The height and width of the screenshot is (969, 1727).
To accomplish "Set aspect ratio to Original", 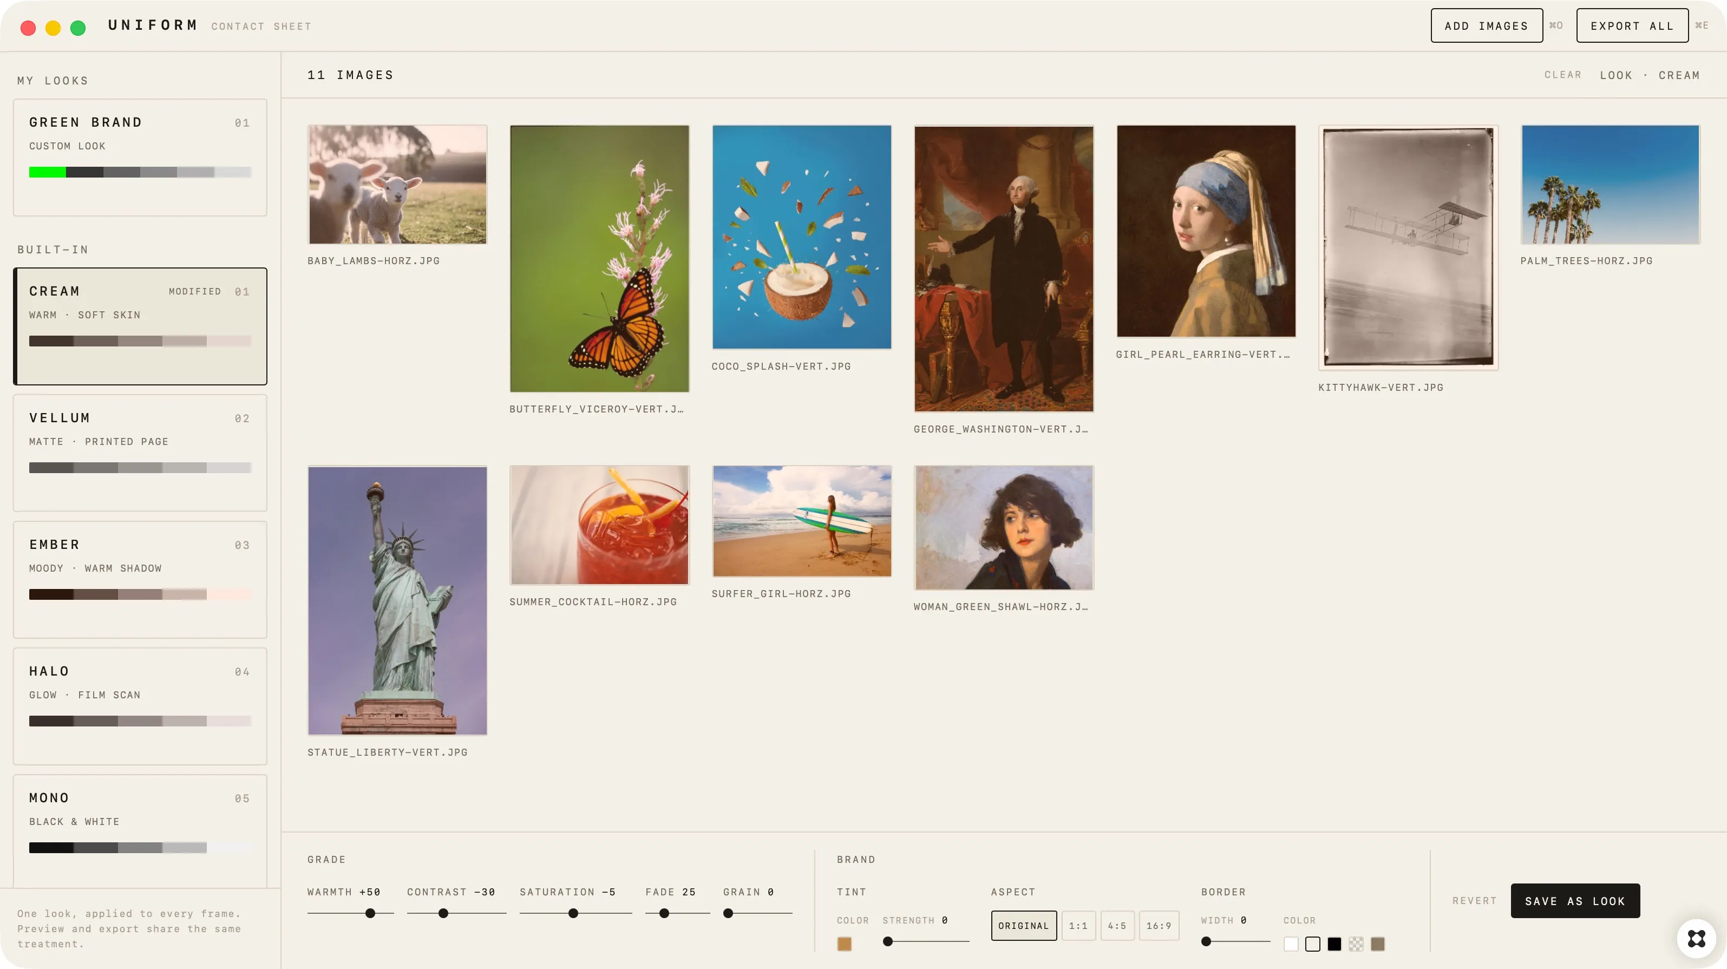I will click(x=1024, y=925).
